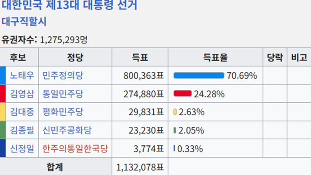311x175 pixels.
Task: Select the 274,880표 vote count cell
Action: click(x=140, y=94)
